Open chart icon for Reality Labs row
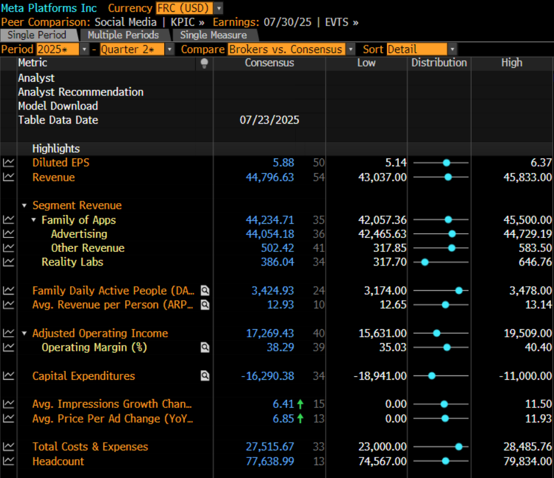Viewport: 554px width, 478px height. click(x=8, y=262)
